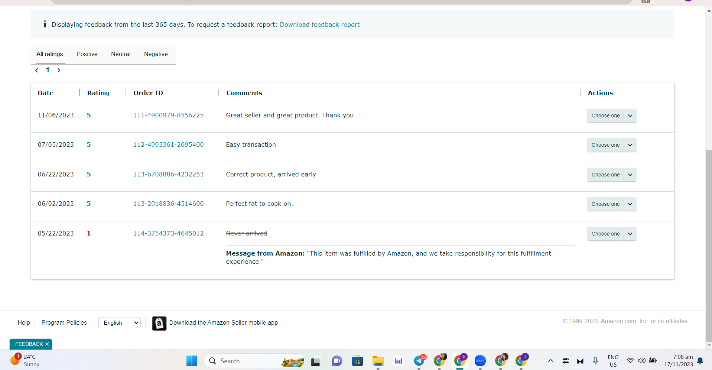The image size is (712, 370).
Task: Switch to Neutral ratings tab
Action: [x=121, y=54]
